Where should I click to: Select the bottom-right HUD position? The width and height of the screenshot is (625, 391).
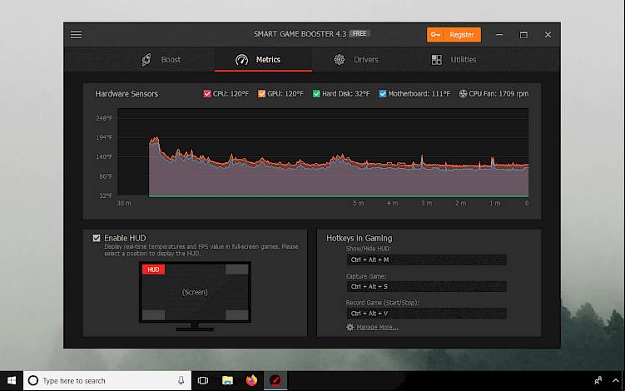(236, 314)
